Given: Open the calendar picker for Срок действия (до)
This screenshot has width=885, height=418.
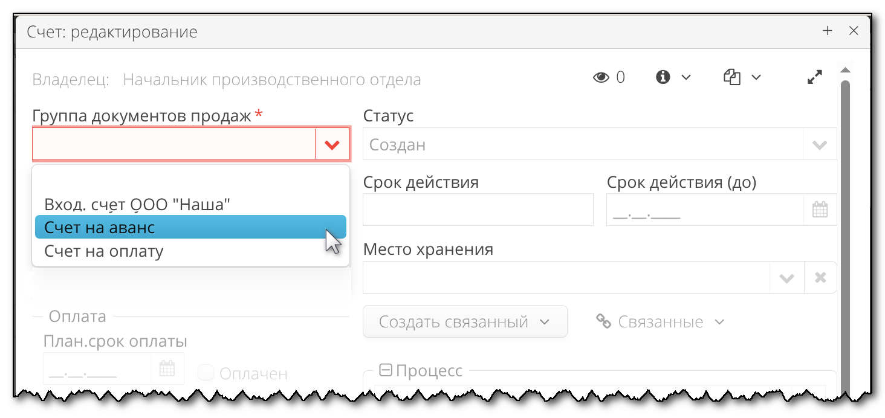Looking at the screenshot, I should [820, 209].
